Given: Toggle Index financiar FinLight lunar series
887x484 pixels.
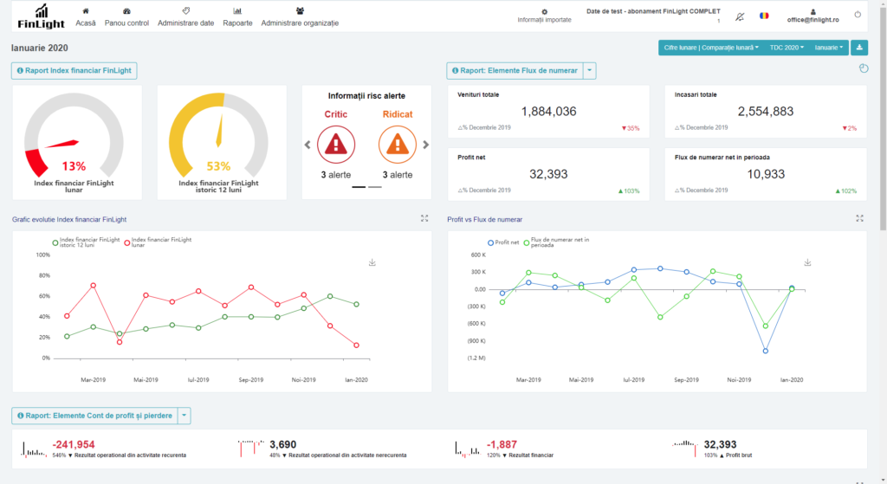Looking at the screenshot, I should point(158,242).
